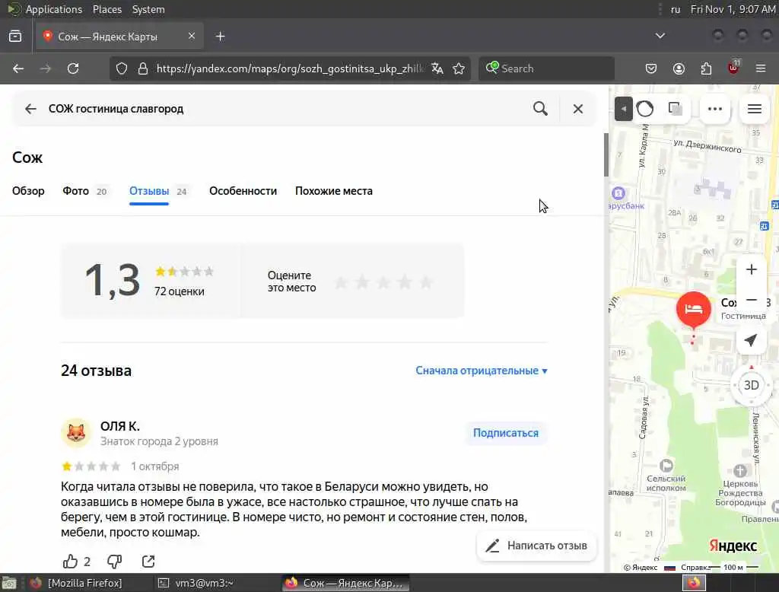Viewport: 779px width, 592px height.
Task: Zoom out the map with minus
Action: click(751, 301)
